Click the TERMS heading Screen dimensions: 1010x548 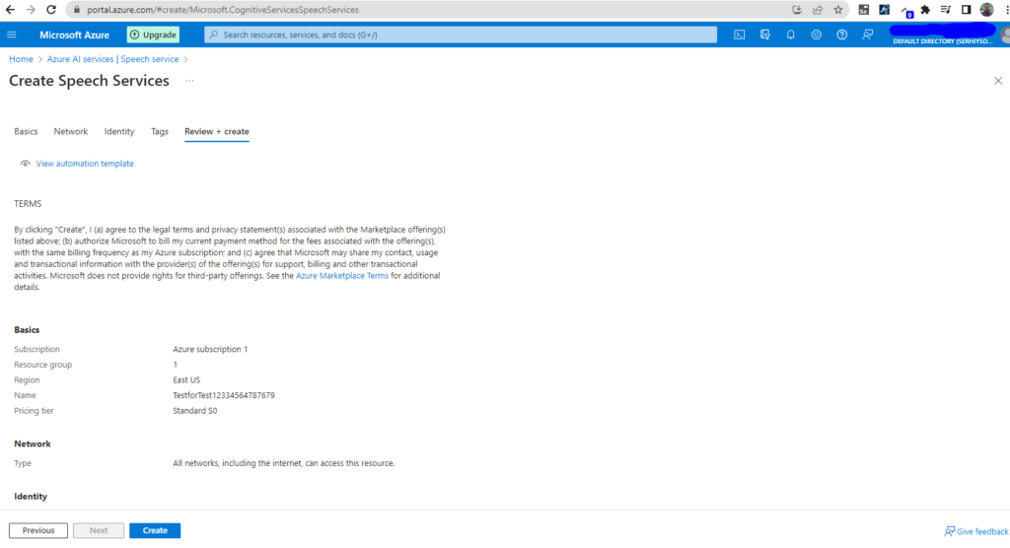coord(28,203)
